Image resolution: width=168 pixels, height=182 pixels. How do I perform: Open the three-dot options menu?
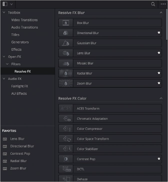(163, 4)
